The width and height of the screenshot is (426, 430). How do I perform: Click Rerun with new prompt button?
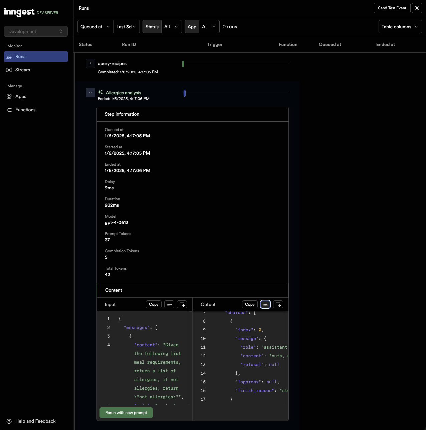click(126, 413)
